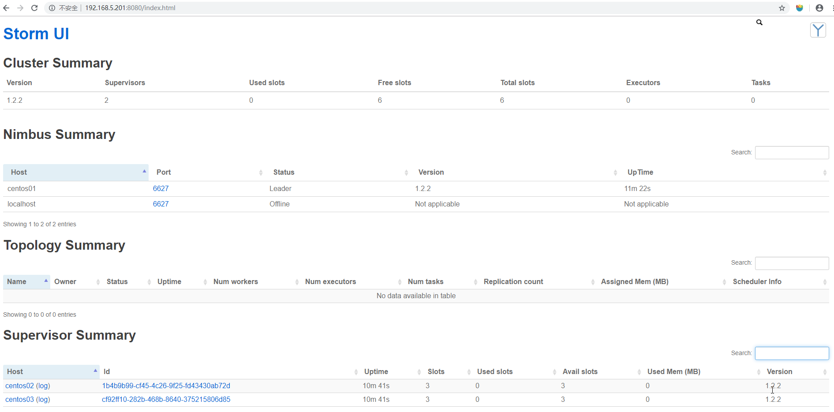Screen dimensions: 834x412
Task: Sort Supervisor table by Version
Action: [x=796, y=372]
